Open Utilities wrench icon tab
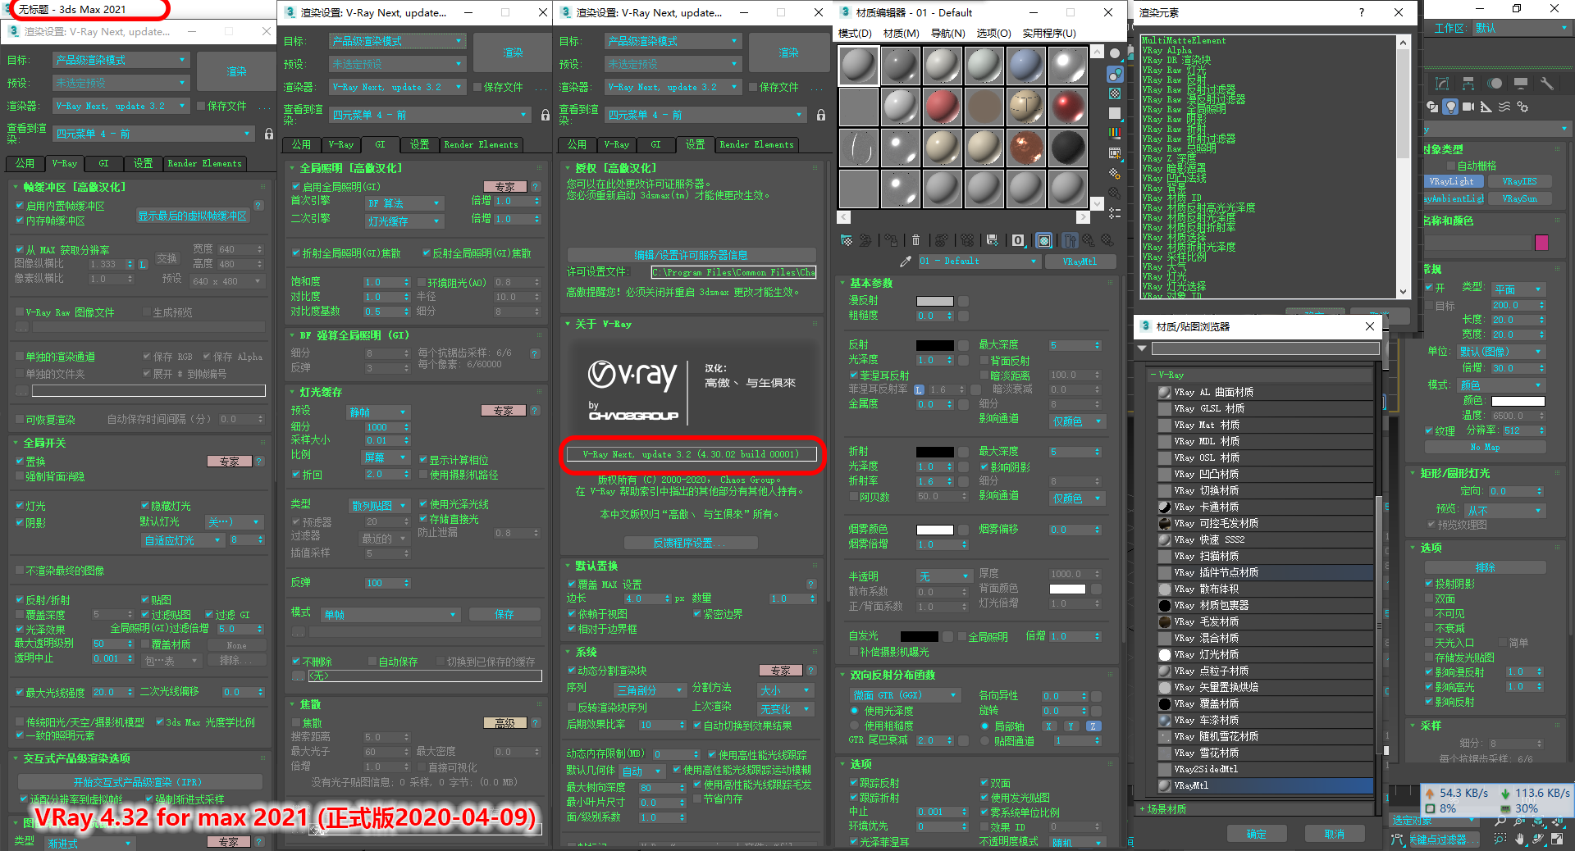This screenshot has height=851, width=1575. 1547,84
